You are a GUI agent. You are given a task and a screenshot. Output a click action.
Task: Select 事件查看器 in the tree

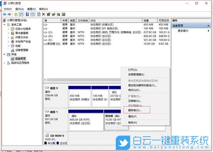pyautogui.click(x=22, y=33)
